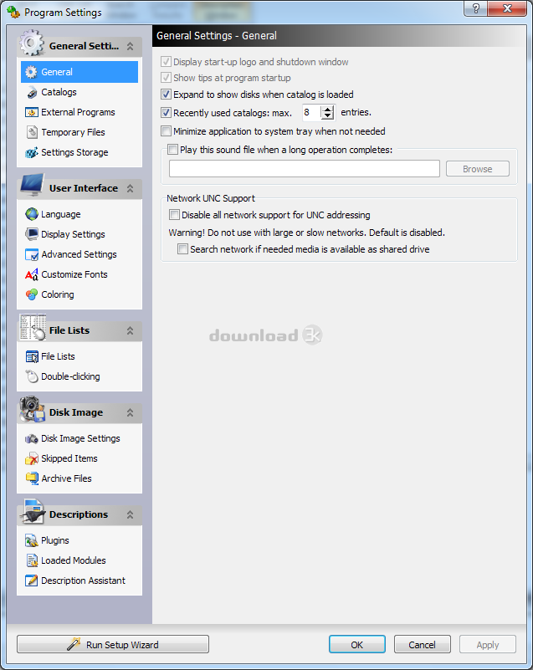Click the sound file path input field
533x670 pixels.
pos(305,168)
